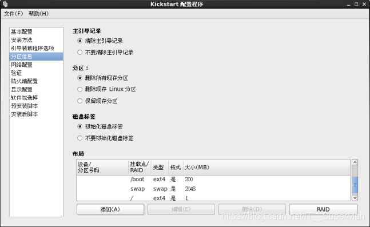The height and width of the screenshot is (227, 370).
Task: Close the Kickstart window
Action: point(364,4)
